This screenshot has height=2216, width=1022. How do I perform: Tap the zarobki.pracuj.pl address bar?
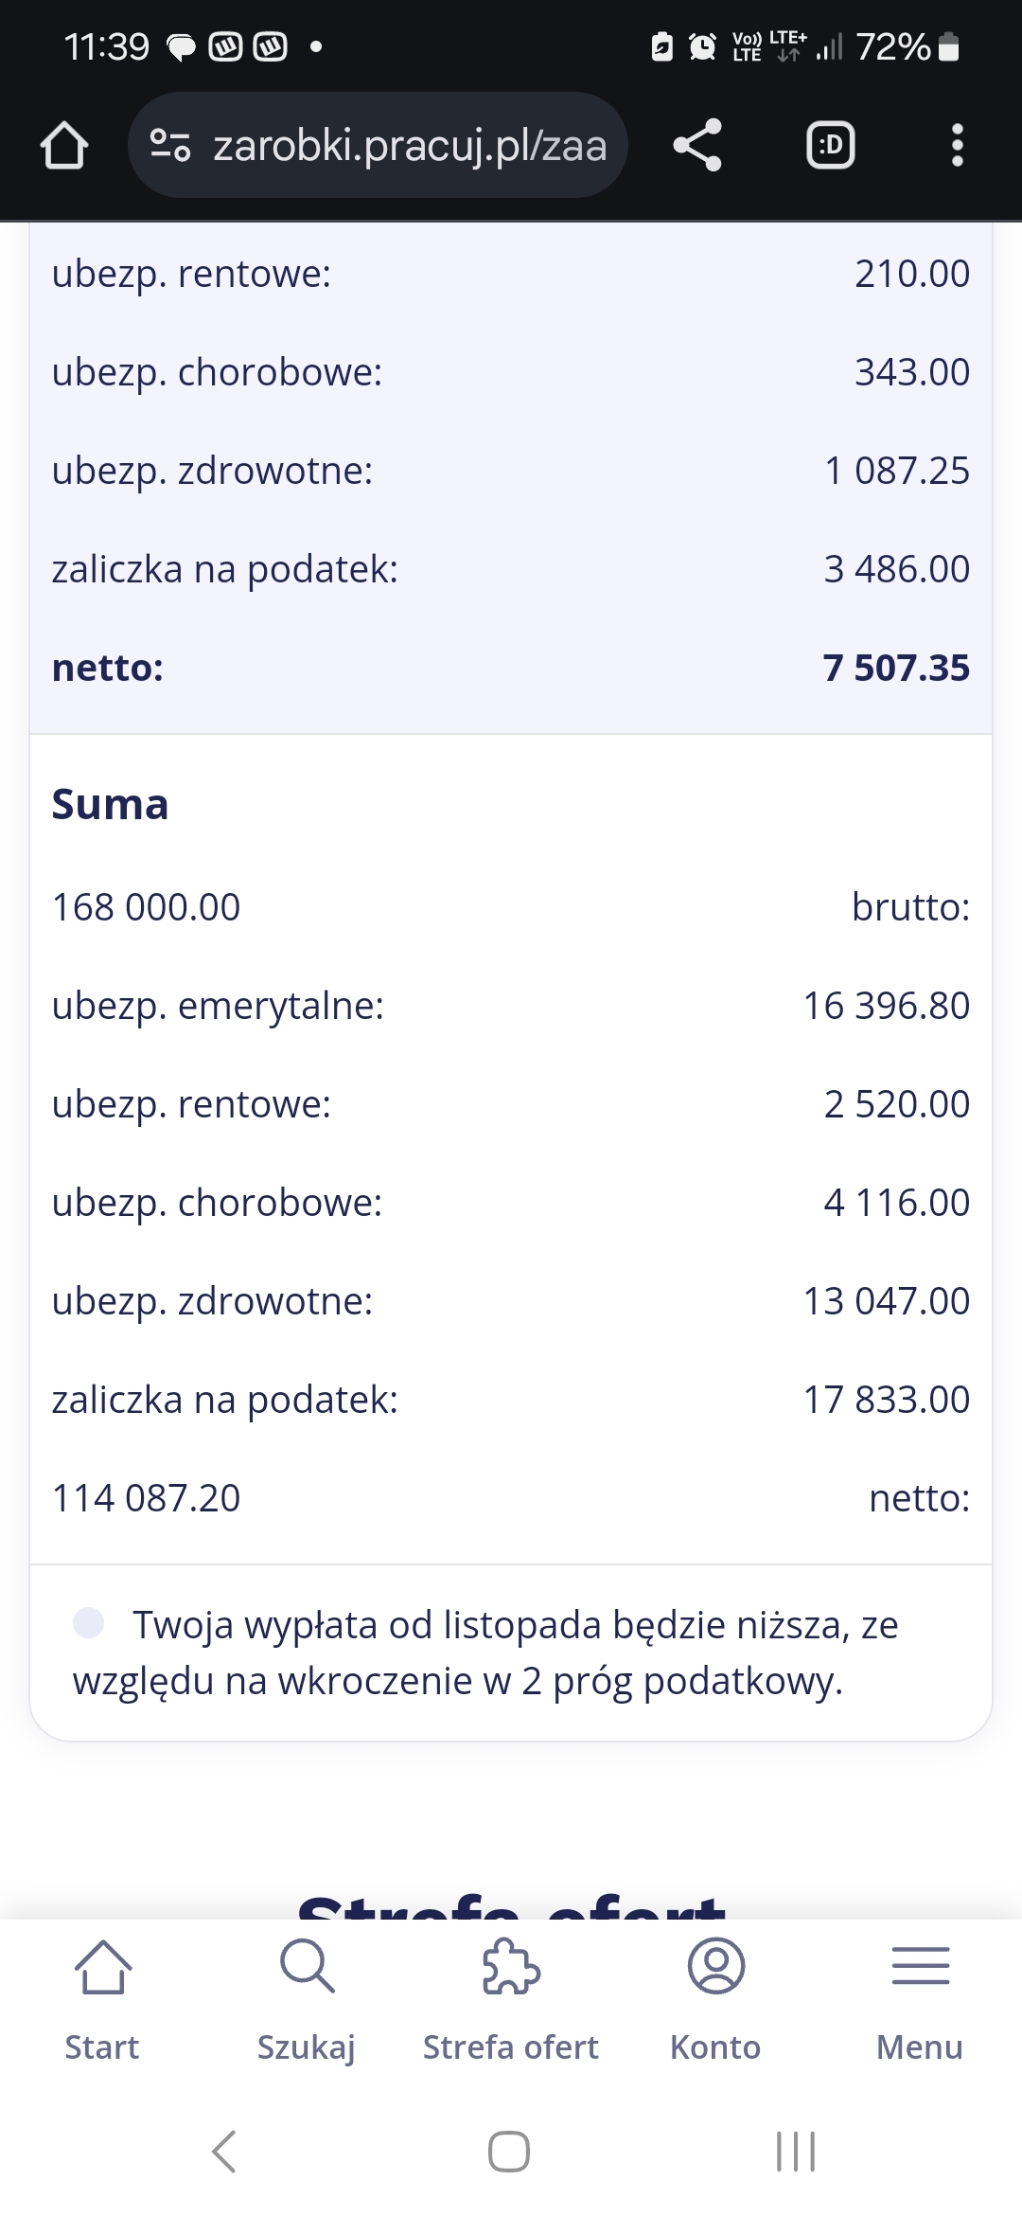409,146
